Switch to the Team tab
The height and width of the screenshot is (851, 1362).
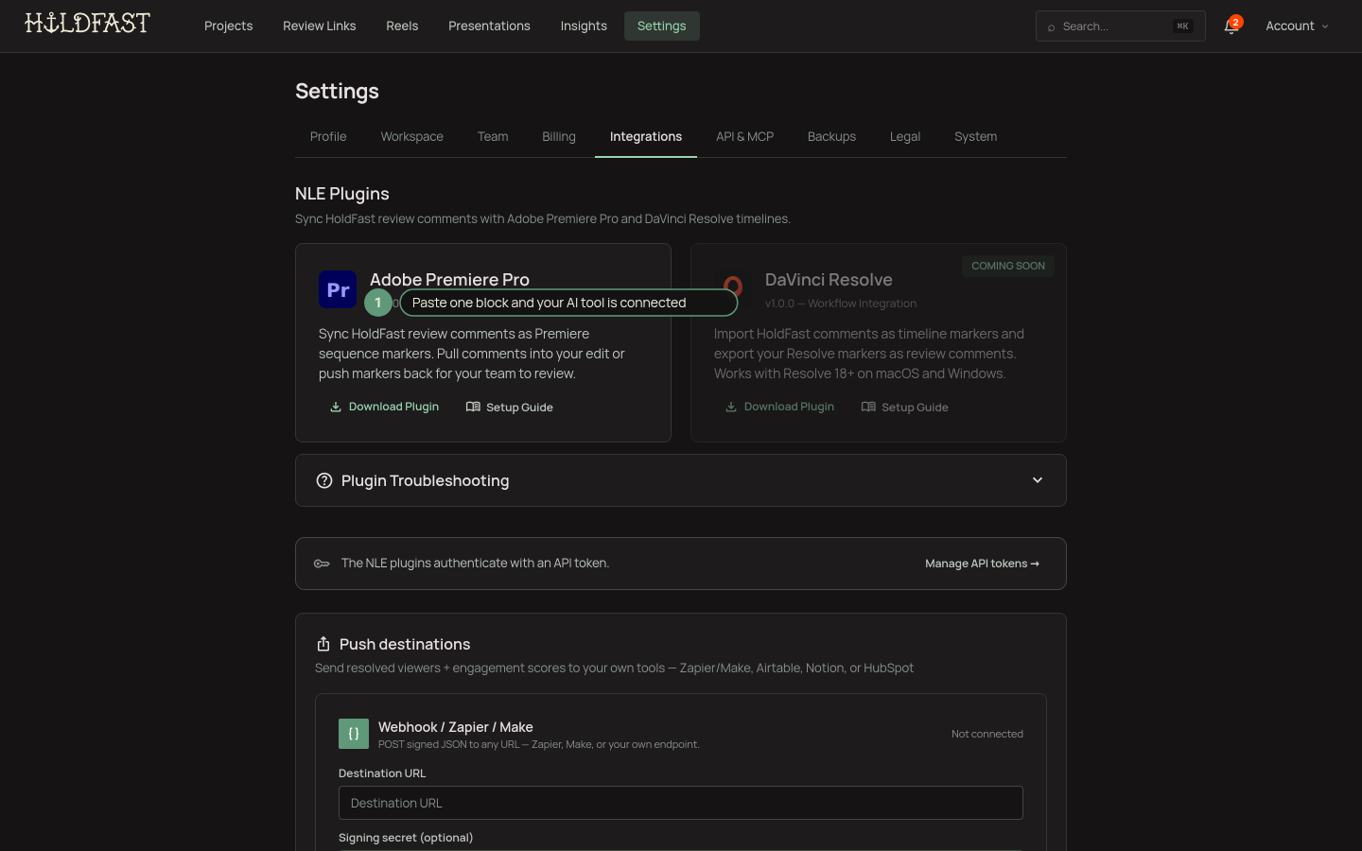[493, 136]
